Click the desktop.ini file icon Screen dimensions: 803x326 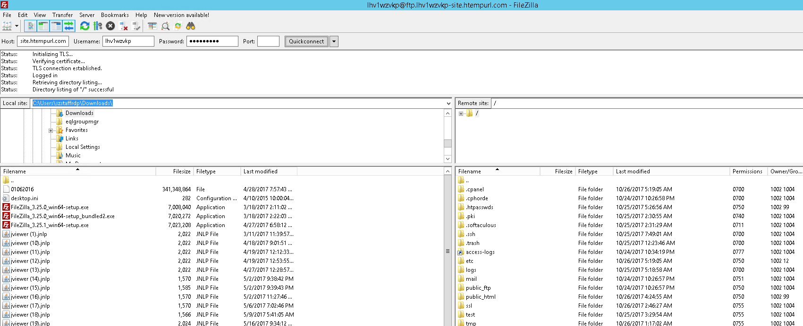click(x=6, y=198)
